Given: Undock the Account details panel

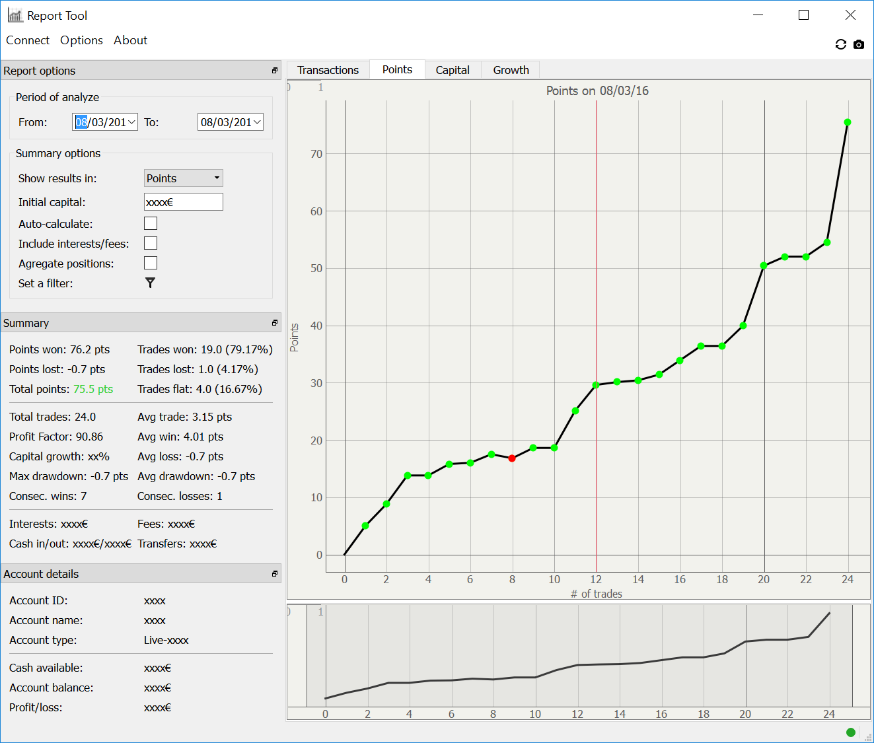Looking at the screenshot, I should coord(275,574).
